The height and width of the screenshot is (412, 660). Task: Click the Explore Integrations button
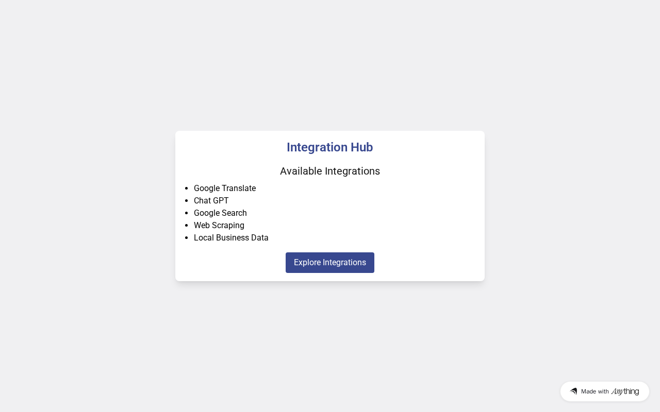[330, 263]
